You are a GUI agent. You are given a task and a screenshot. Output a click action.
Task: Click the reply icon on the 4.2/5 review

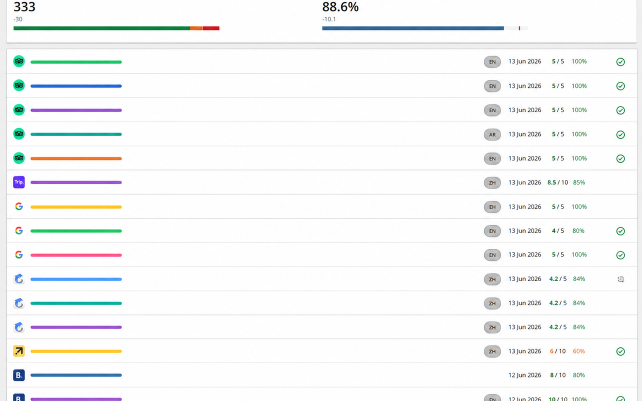620,279
